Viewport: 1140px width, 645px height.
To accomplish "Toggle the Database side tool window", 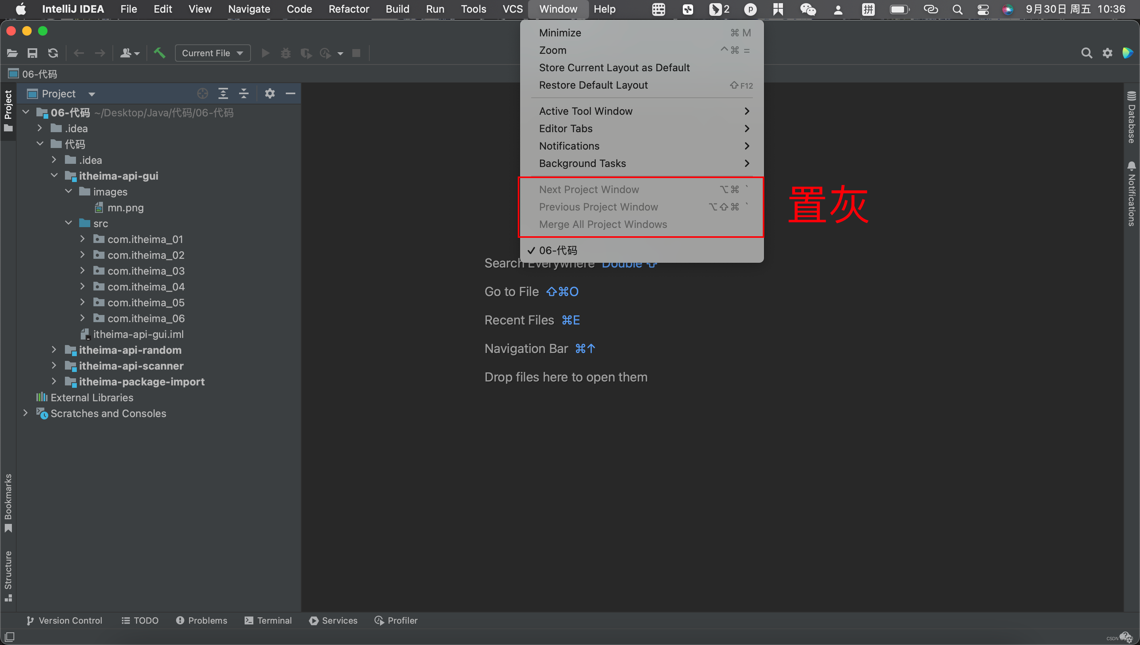I will pos(1131,117).
